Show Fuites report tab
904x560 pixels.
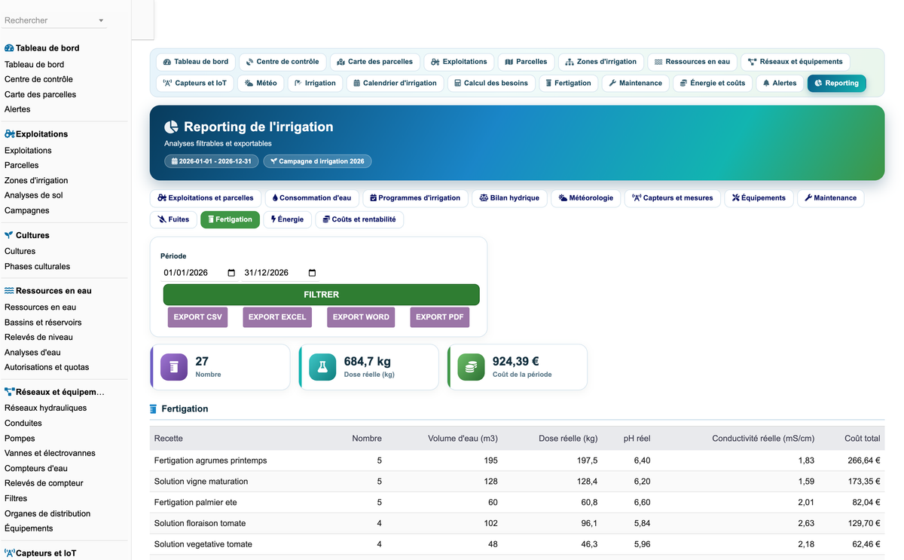173,219
